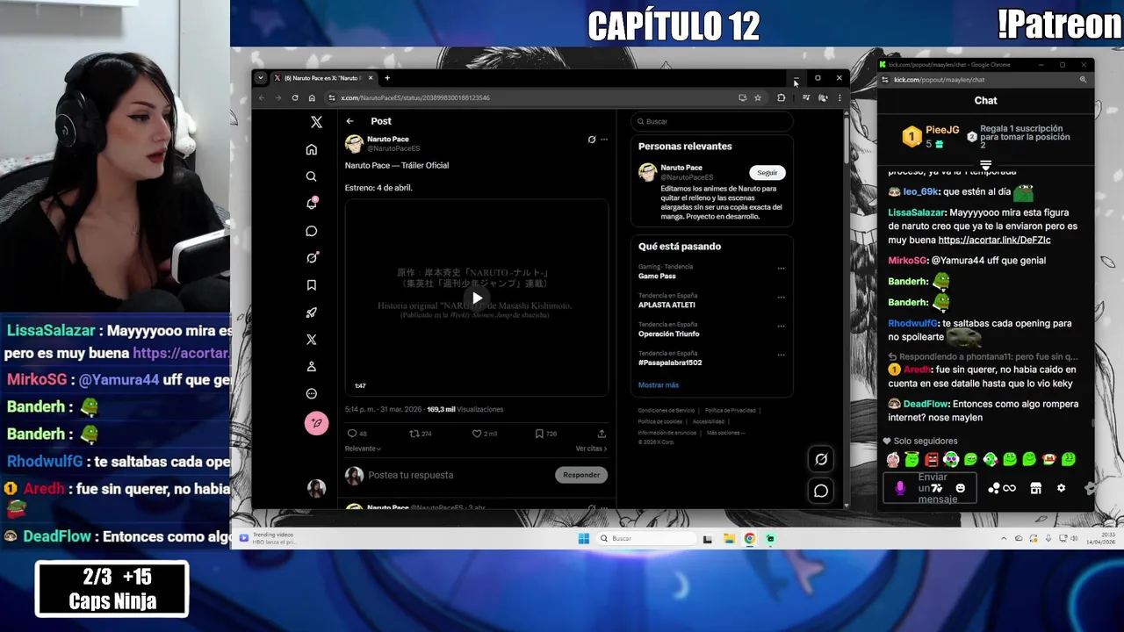Open Kick chat settings gear
This screenshot has height=632, width=1124.
pos(1061,488)
